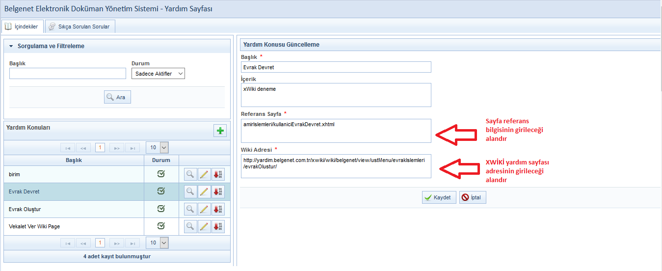The image size is (662, 271).
Task: Open the Durum dropdown showing Sadece Aktifler
Action: coord(158,74)
